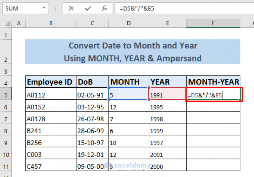Select row 6 header
Viewport: 254px width, 177px height.
pos(6,106)
